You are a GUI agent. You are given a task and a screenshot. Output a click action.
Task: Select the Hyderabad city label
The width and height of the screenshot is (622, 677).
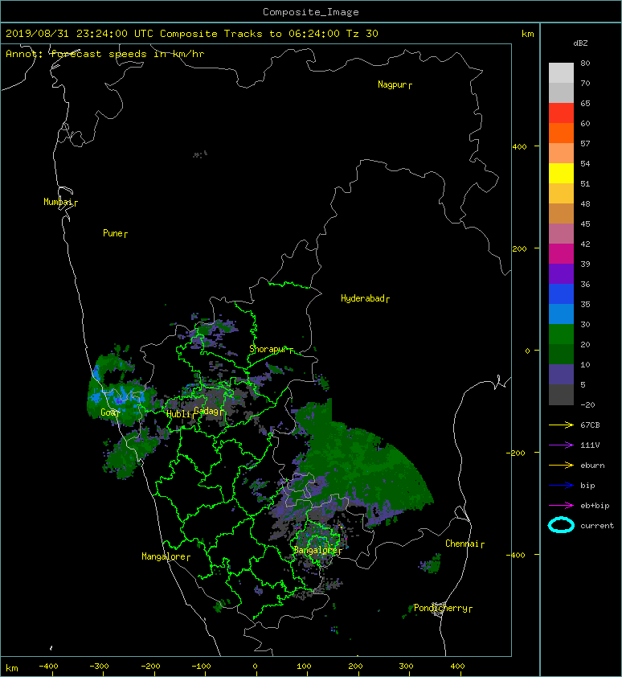[362, 298]
